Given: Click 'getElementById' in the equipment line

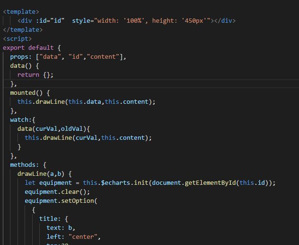Looking at the screenshot, I should tap(211, 183).
